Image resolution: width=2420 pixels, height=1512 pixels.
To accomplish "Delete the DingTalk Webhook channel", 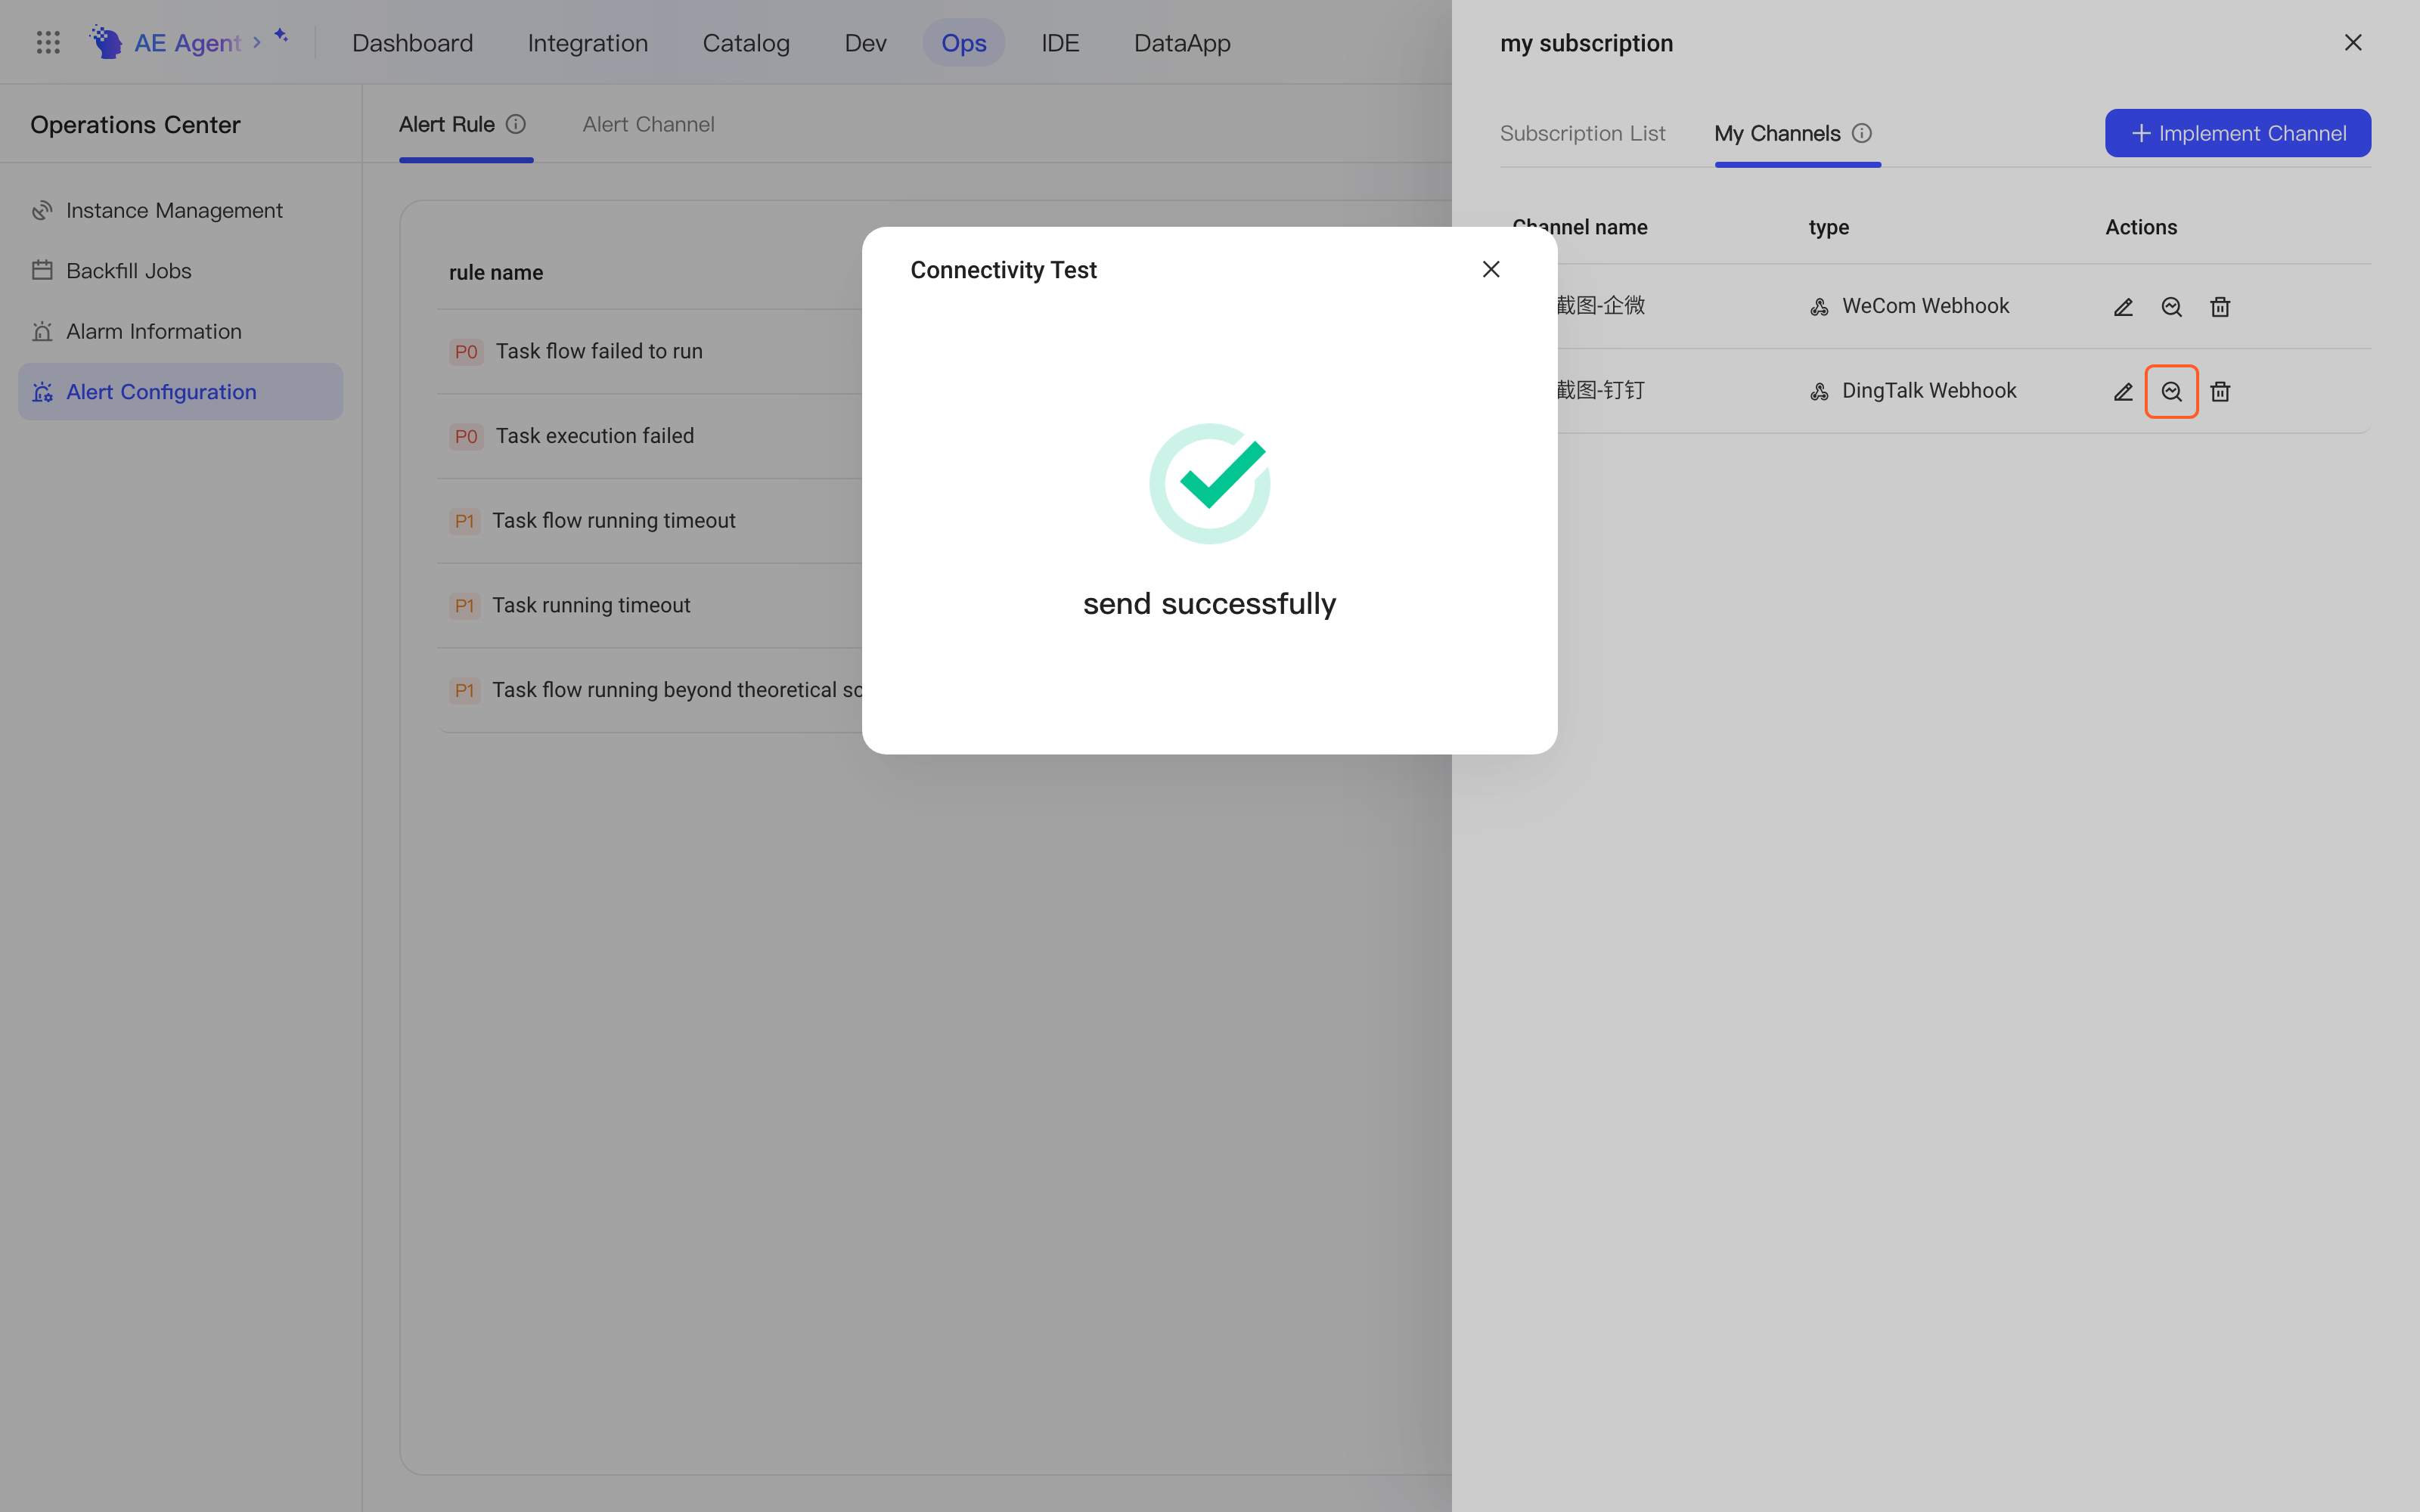I will 2220,392.
